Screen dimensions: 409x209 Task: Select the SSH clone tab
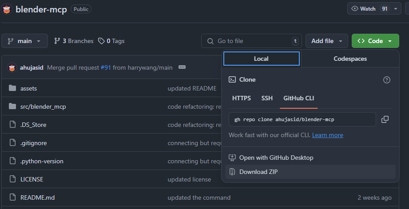(267, 98)
